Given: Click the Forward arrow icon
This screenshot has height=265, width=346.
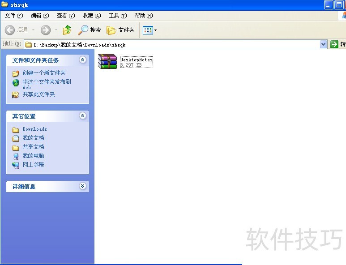Looking at the screenshot, I should [x=45, y=30].
